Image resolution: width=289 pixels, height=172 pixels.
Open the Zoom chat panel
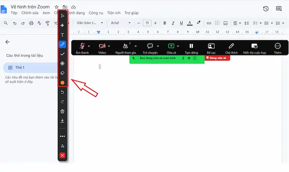(x=150, y=48)
